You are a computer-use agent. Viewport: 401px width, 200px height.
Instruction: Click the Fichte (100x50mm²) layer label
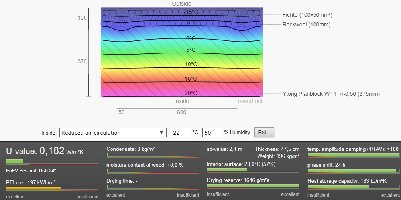point(307,15)
